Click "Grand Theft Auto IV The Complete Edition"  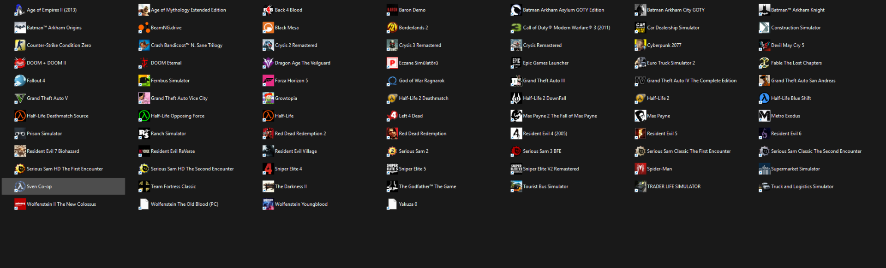692,81
